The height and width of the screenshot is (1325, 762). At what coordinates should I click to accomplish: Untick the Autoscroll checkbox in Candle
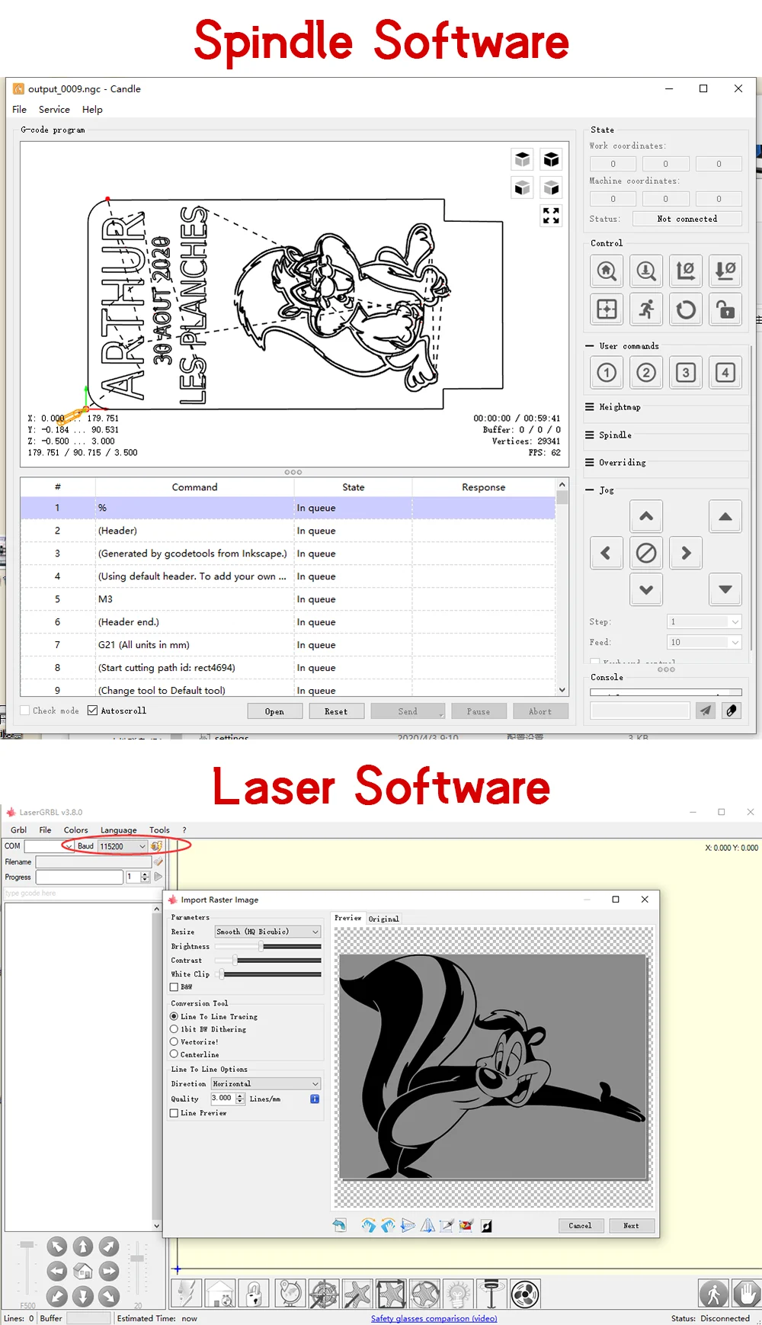(x=92, y=711)
